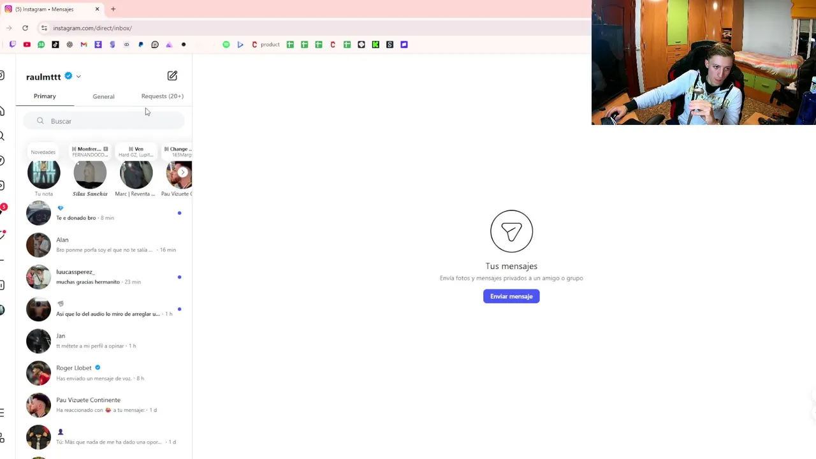Click the unread dot on luucassperez_ chat
Image resolution: width=816 pixels, height=459 pixels.
[x=179, y=277]
